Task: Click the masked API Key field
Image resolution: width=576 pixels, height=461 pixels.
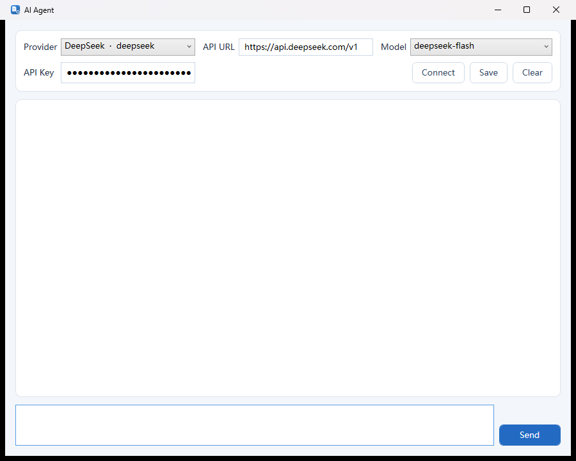Action: [128, 72]
